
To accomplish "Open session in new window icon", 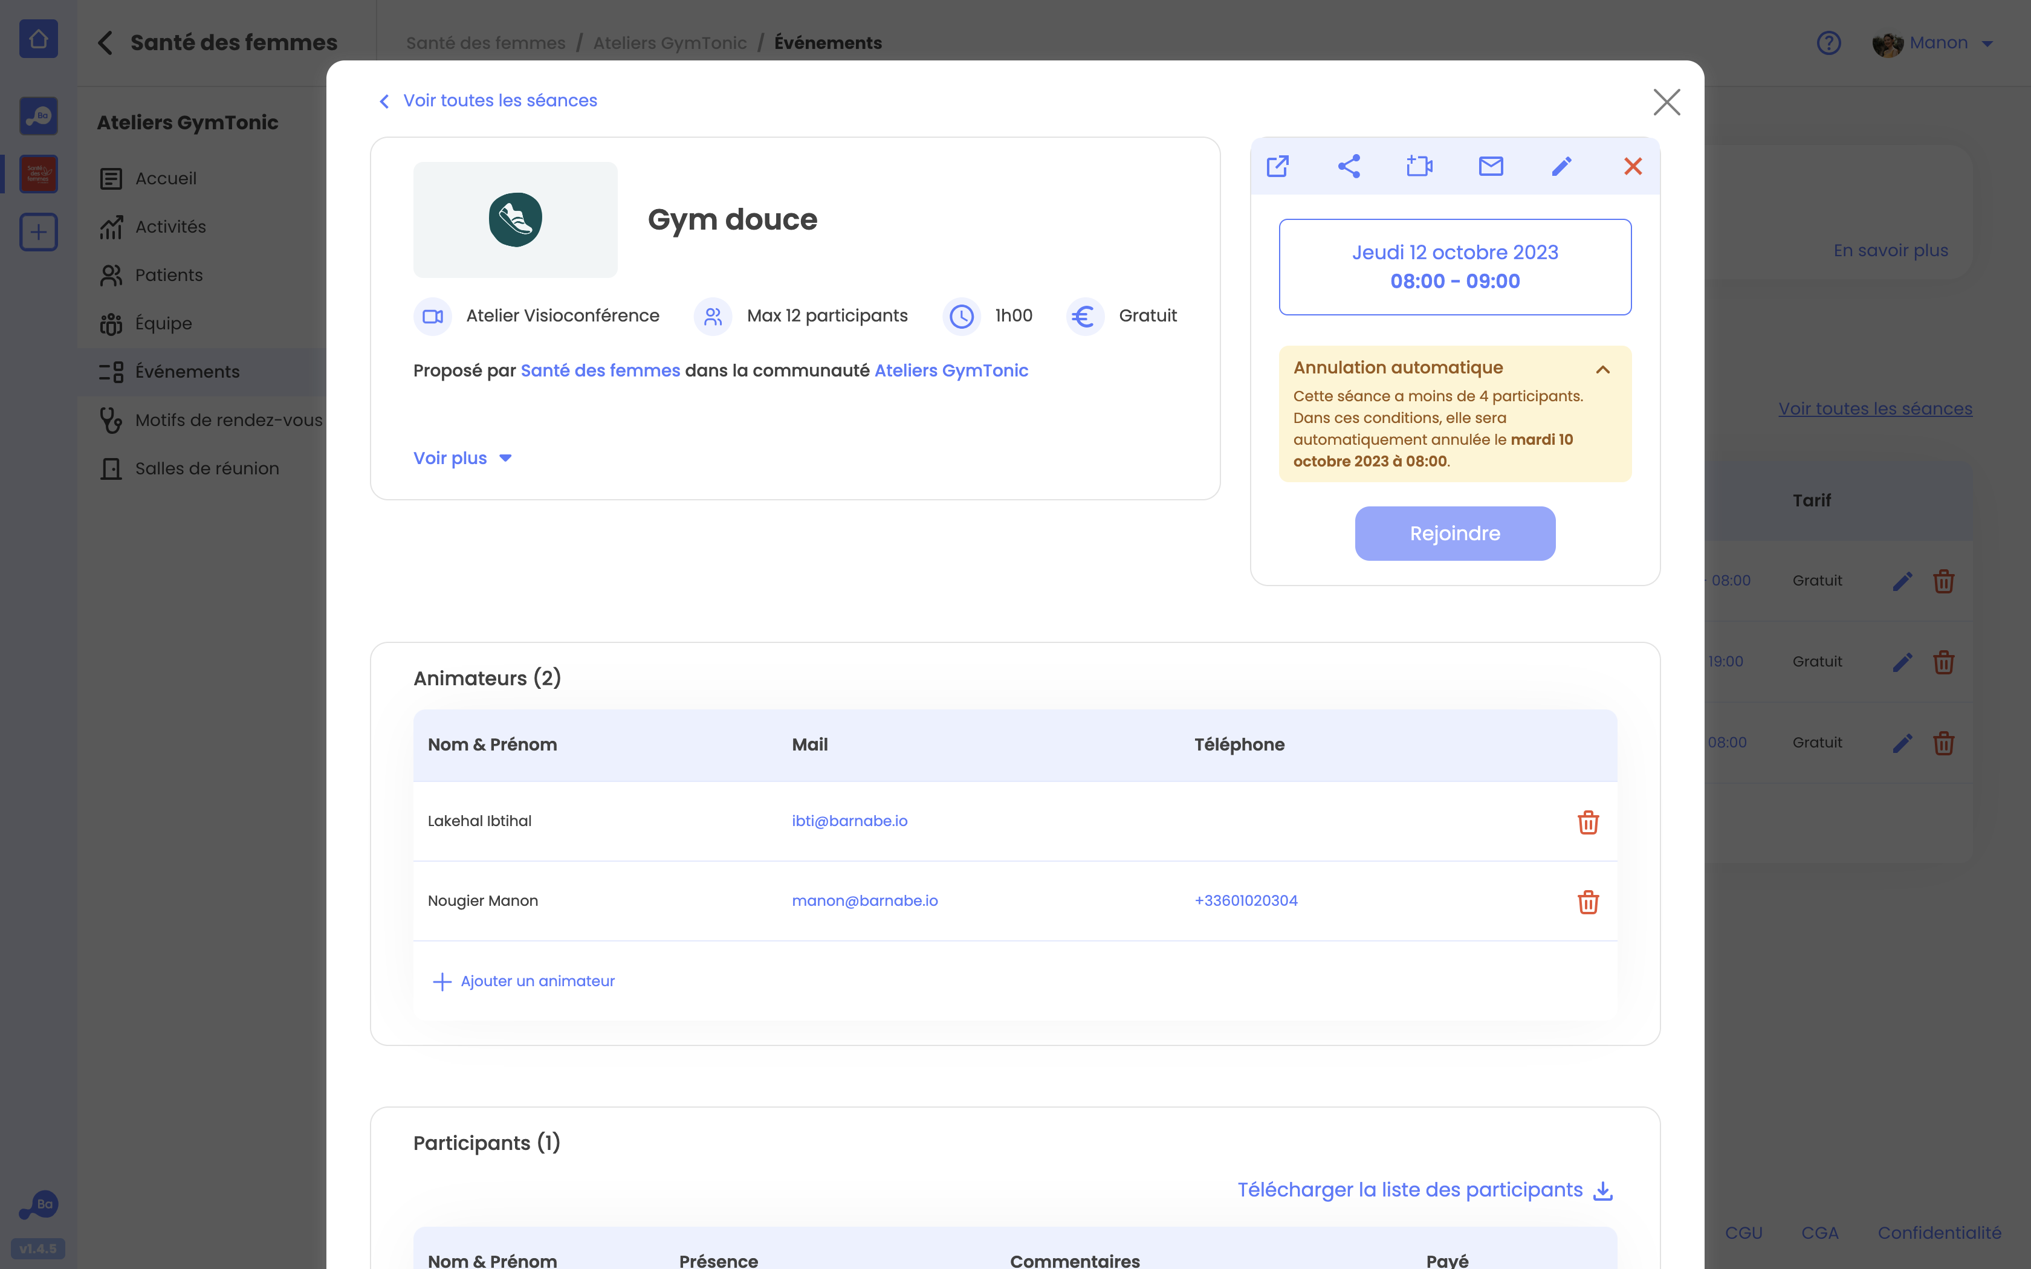I will pos(1277,166).
